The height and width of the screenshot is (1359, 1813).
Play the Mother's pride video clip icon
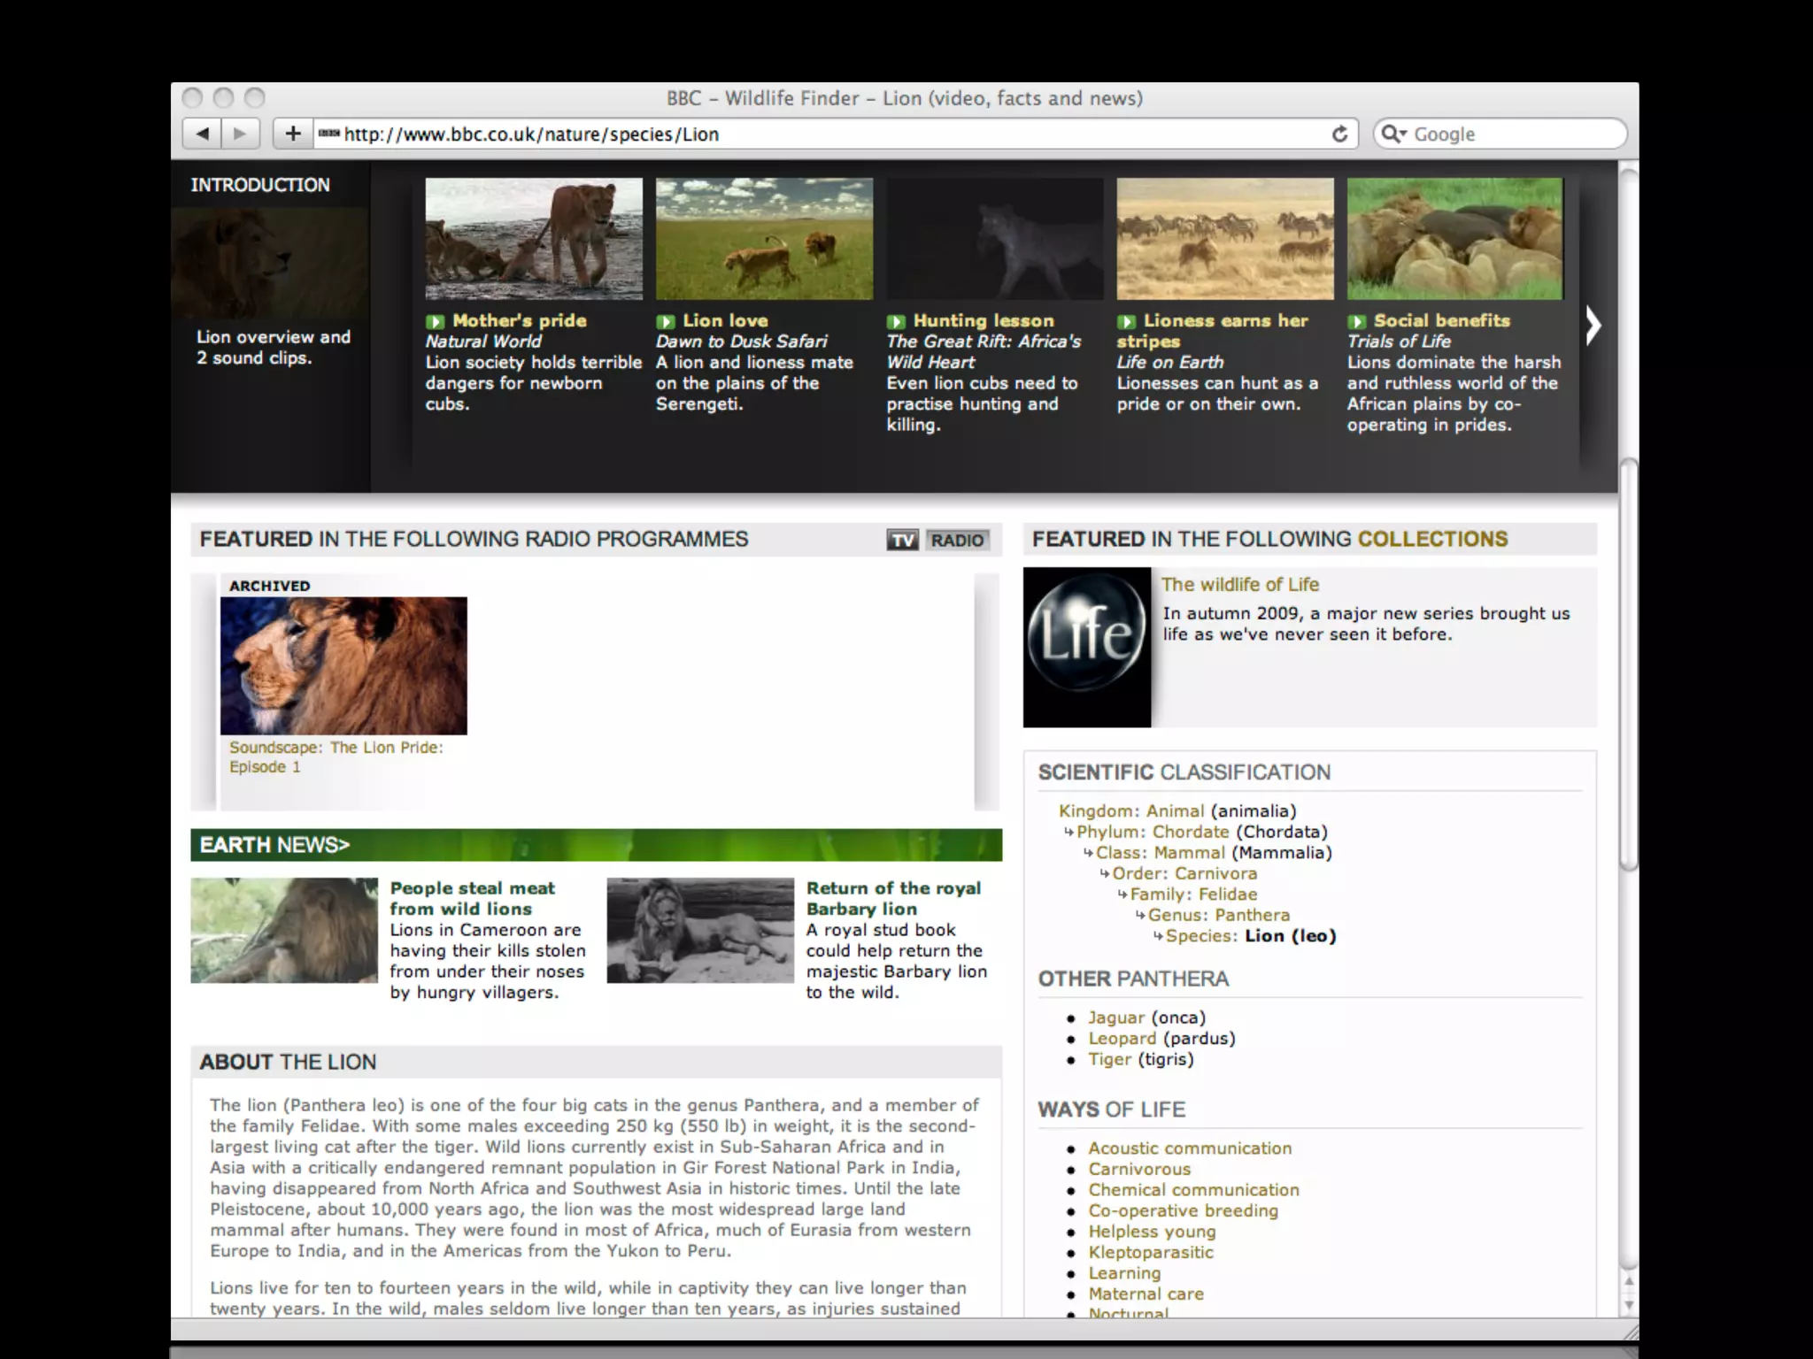434,321
